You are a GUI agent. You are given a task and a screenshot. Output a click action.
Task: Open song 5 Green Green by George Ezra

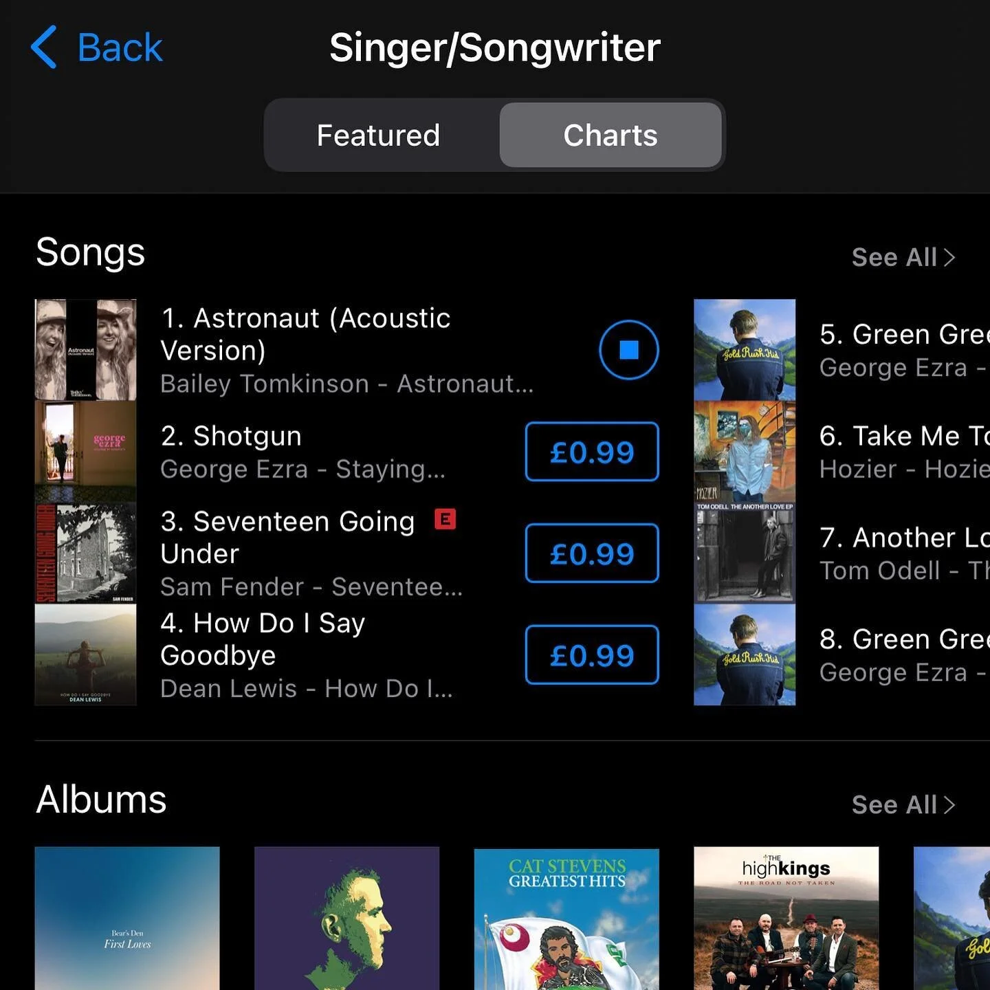tap(904, 350)
